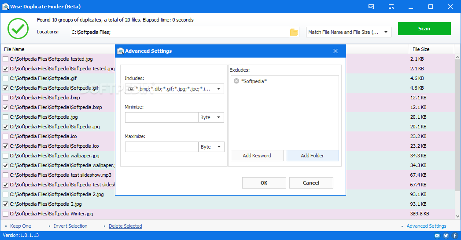Close the Advanced Settings dialog
This screenshot has width=461, height=240.
point(336,51)
